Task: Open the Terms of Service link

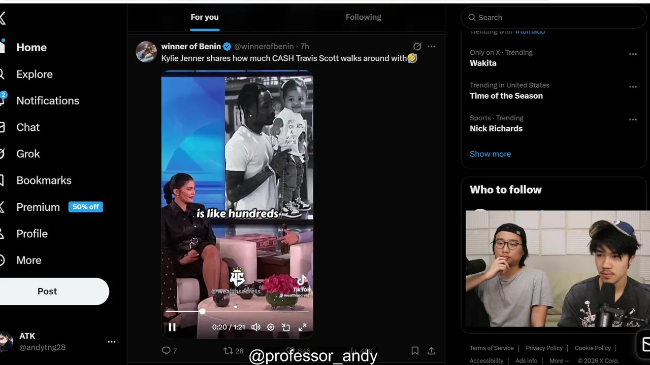Action: (x=491, y=348)
